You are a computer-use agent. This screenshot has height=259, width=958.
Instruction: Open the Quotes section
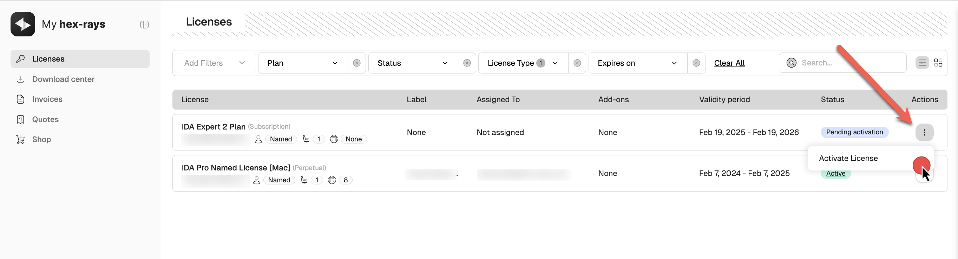click(45, 119)
